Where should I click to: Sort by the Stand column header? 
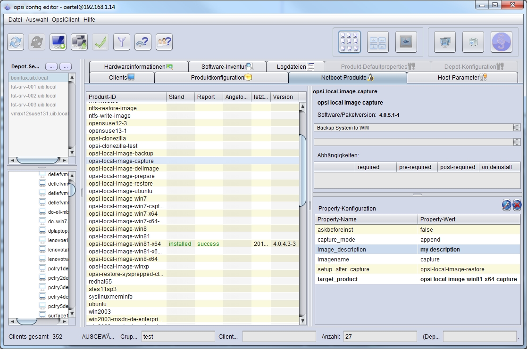(181, 97)
